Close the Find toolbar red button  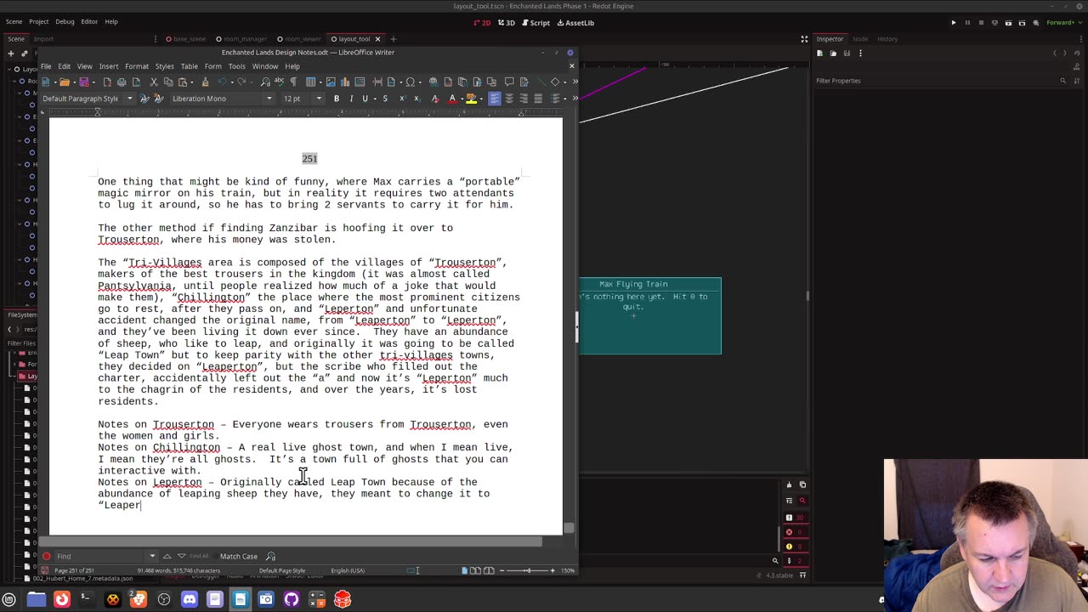[x=46, y=556]
